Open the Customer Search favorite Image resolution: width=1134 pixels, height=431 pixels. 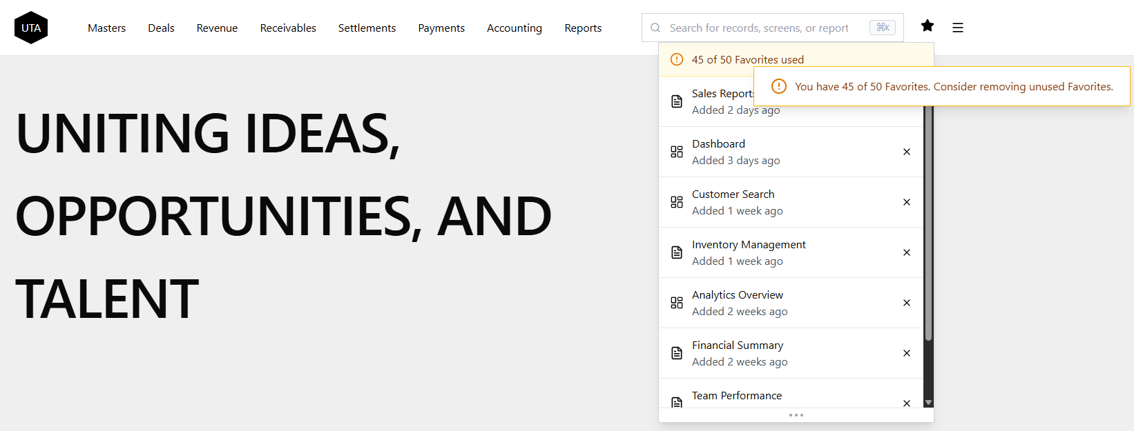point(733,194)
